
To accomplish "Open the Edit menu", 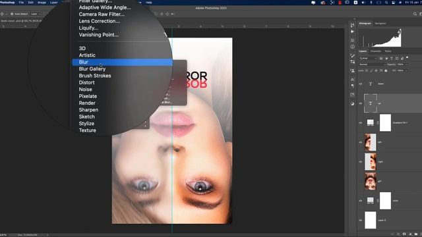I will tap(31, 3).
